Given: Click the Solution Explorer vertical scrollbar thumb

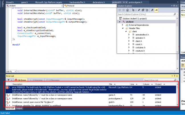Looking at the screenshot, I should click(x=177, y=23).
